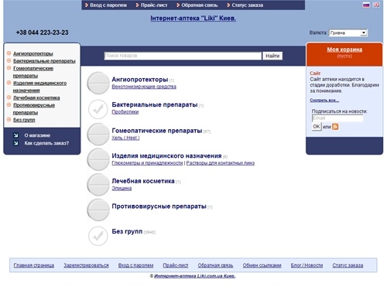Screen dimensions: 387x290
Task: Click the RSS feed icon
Action: pyautogui.click(x=335, y=127)
